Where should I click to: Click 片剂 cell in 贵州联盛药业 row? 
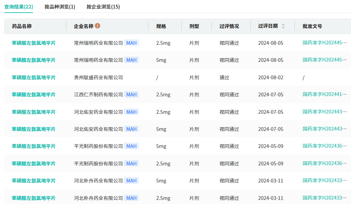point(194,78)
